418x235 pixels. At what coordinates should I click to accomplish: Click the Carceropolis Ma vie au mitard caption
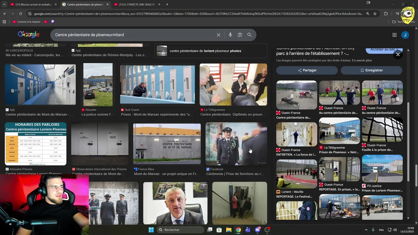(x=35, y=55)
